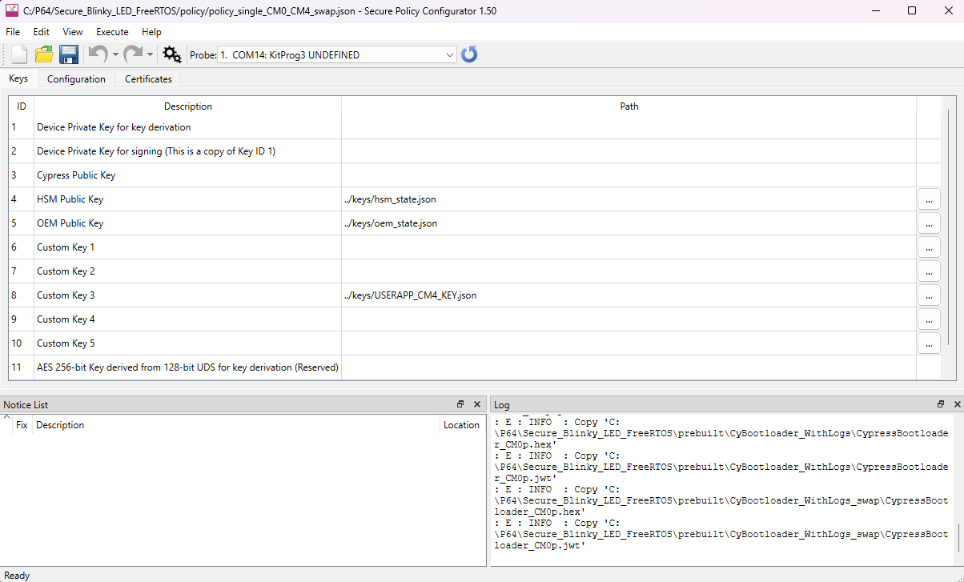Close the Notice List panel
This screenshot has width=964, height=582.
pos(477,404)
